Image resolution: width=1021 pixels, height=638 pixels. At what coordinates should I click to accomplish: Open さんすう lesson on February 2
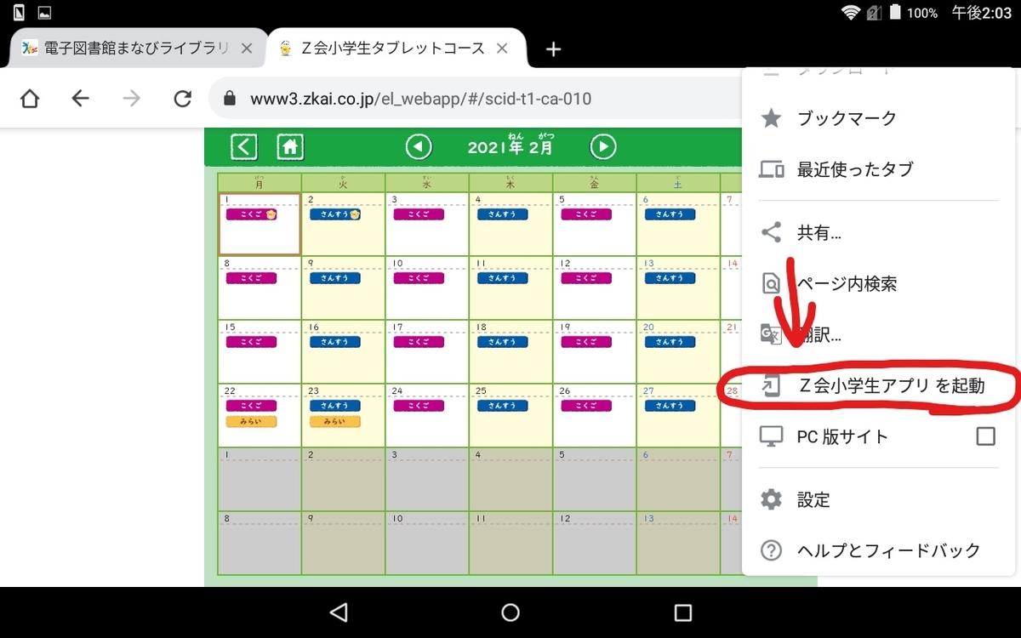335,214
